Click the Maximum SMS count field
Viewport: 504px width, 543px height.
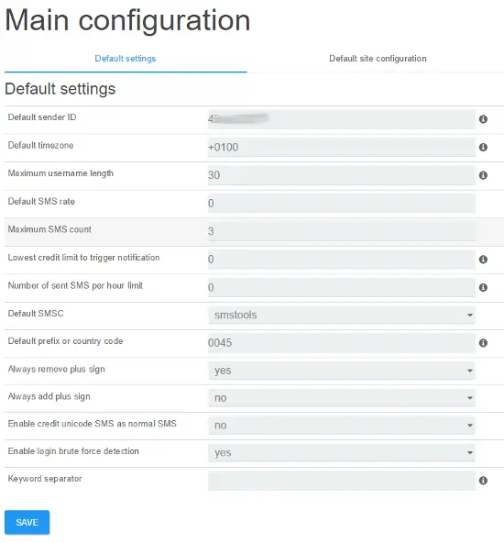(342, 231)
